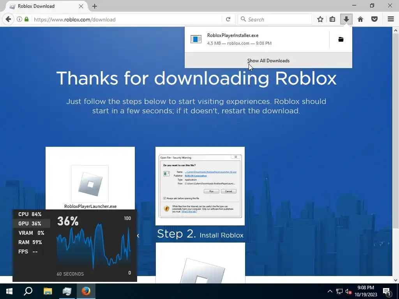
Task: Select the VRAM 0% row in overlay
Action: pyautogui.click(x=31, y=233)
